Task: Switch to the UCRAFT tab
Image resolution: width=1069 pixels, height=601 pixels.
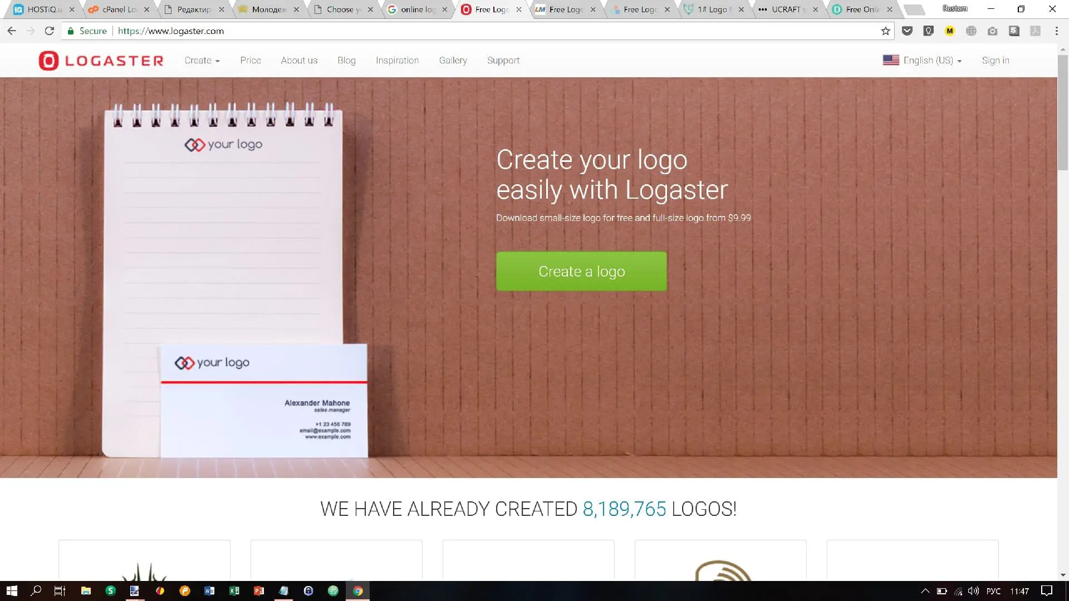Action: 787,9
